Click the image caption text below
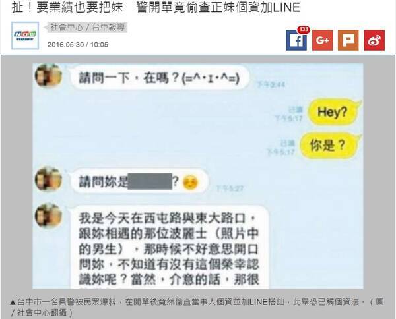This screenshot has height=319, width=396. 197,307
